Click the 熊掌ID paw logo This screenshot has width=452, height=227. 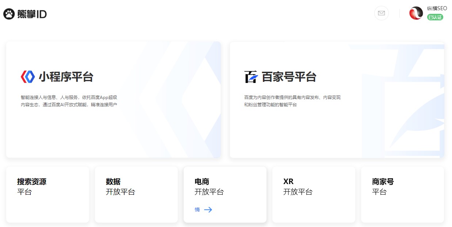(9, 14)
